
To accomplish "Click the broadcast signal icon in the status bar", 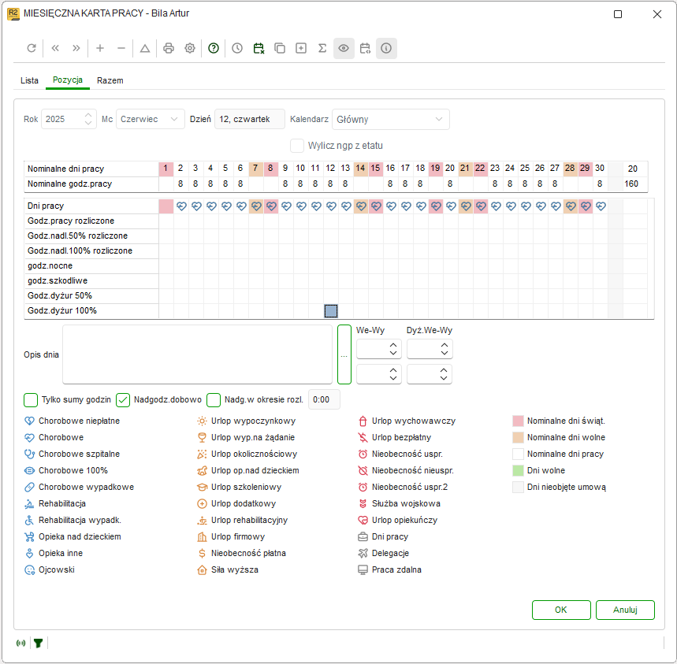I will (x=20, y=644).
